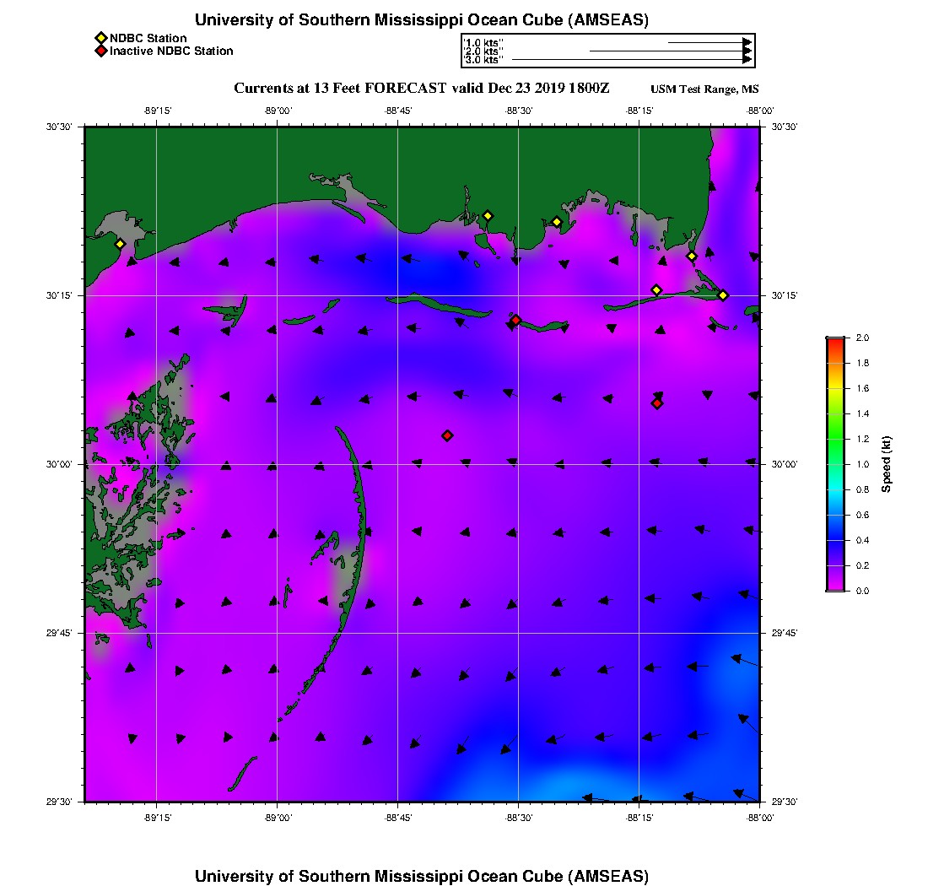Click the easternmost red inactive station marker

click(657, 403)
